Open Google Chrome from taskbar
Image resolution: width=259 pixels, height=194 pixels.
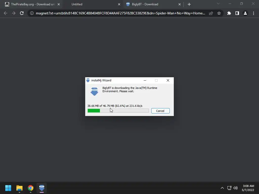(x=31, y=188)
